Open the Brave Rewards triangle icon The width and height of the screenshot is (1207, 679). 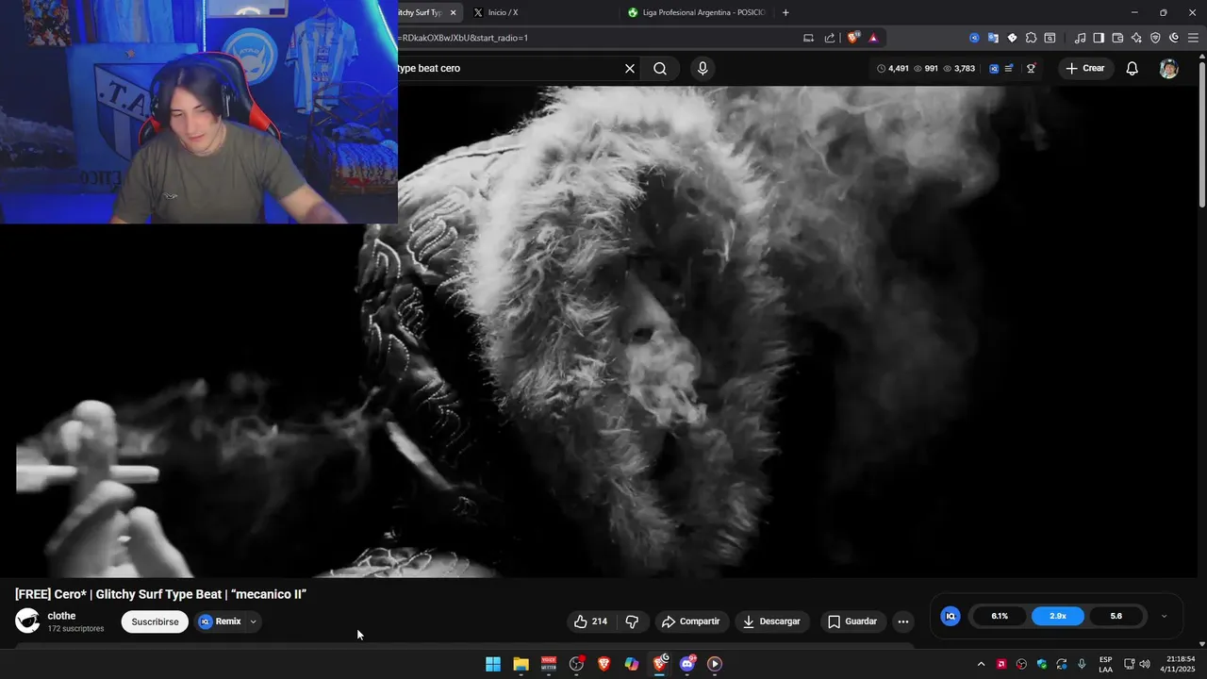coord(873,38)
